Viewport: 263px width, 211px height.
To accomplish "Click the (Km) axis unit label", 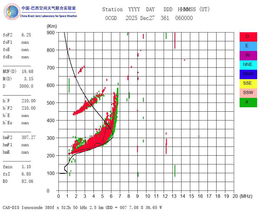I will 52,26.
